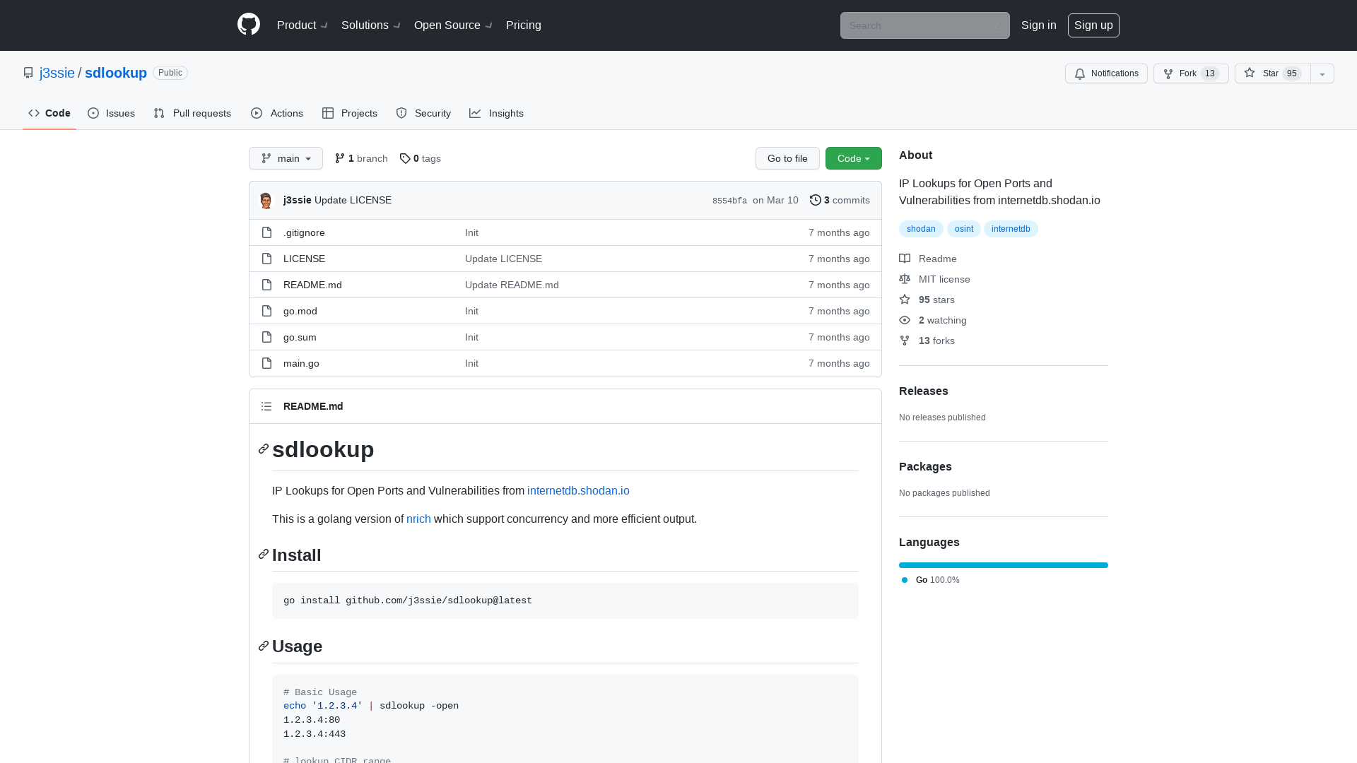
Task: Open the Pricing page
Action: pyautogui.click(x=524, y=25)
